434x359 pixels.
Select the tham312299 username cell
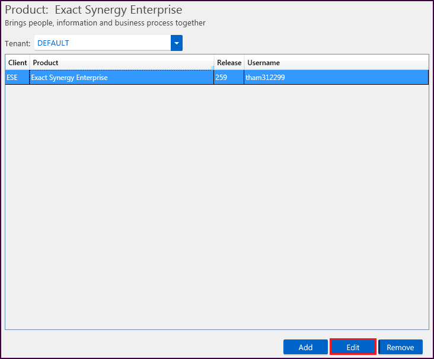point(336,78)
